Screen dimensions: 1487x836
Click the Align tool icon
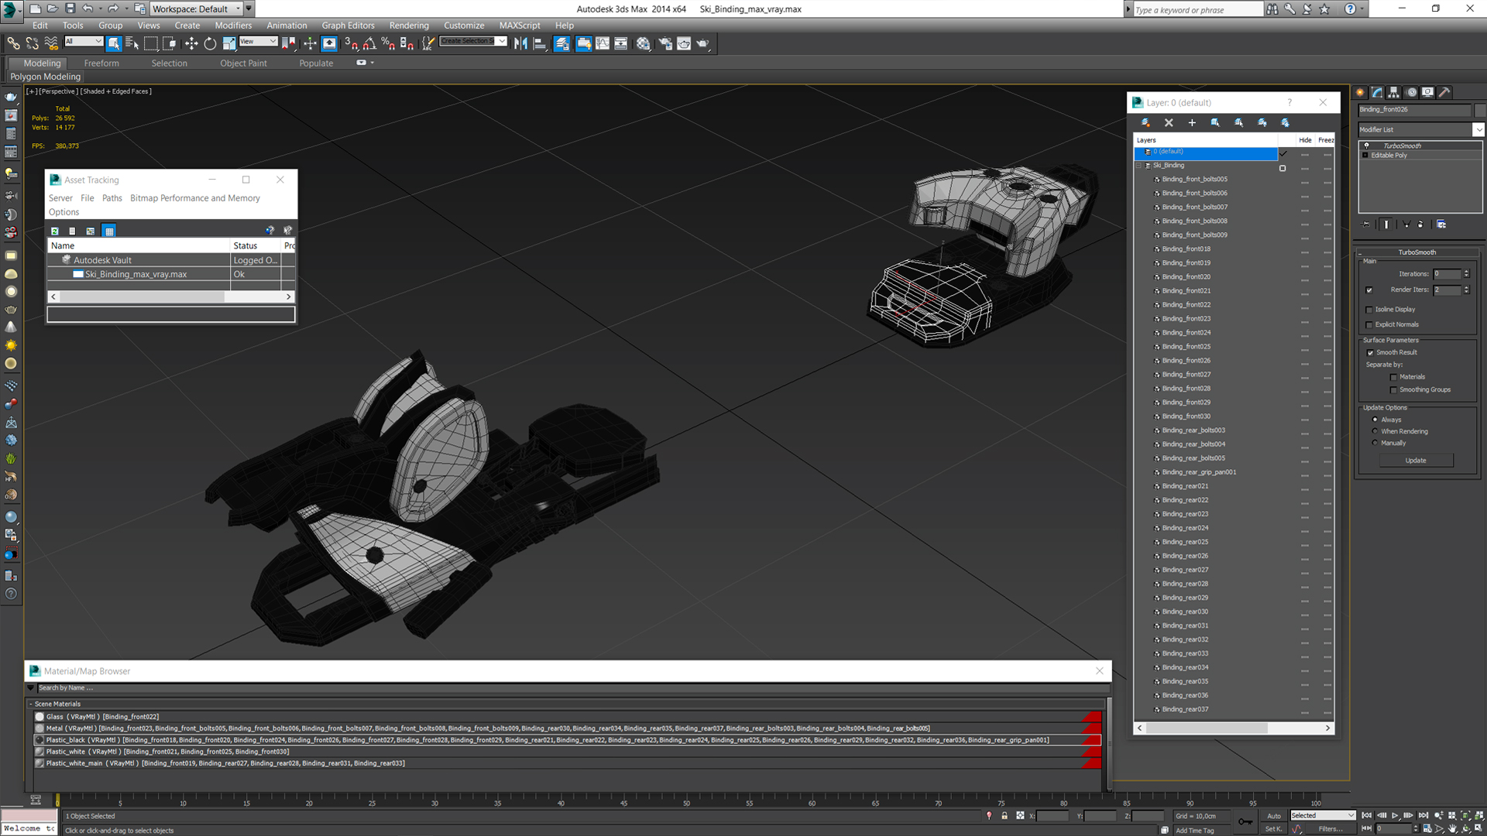[x=540, y=43]
